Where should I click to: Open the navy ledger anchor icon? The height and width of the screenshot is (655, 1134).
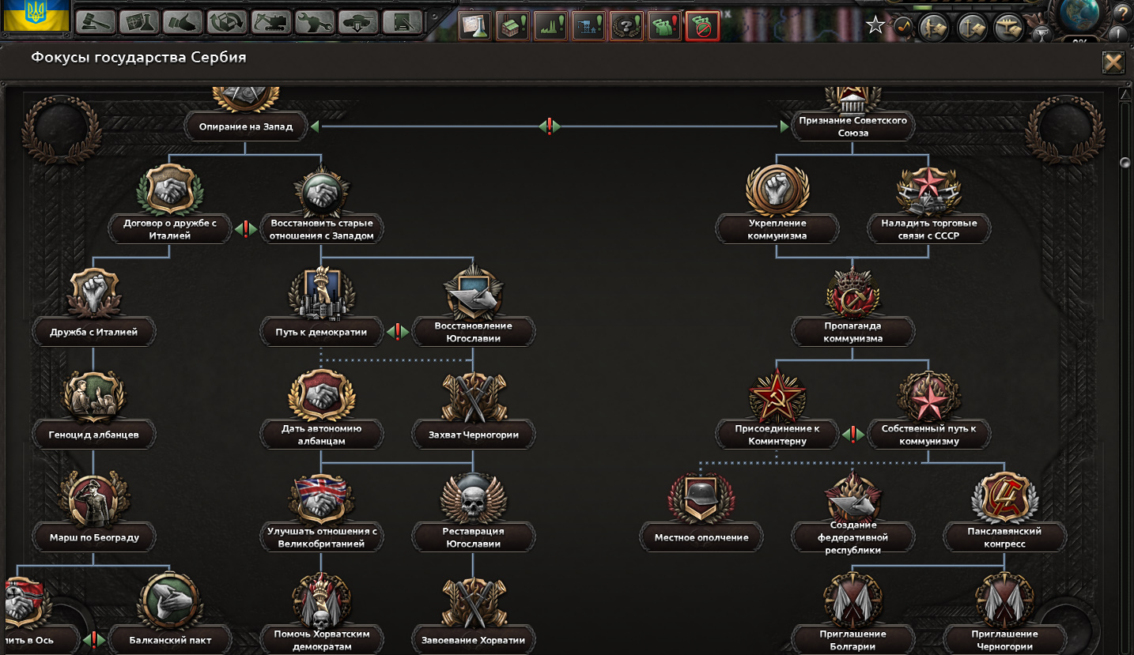point(973,28)
